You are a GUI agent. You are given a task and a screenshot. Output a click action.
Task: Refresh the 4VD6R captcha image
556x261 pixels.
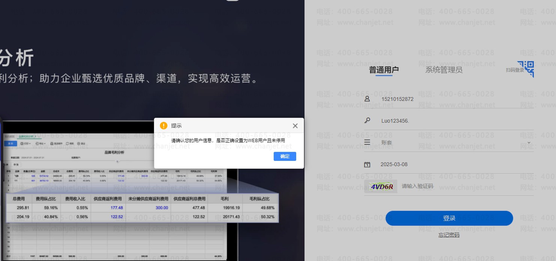coord(381,186)
